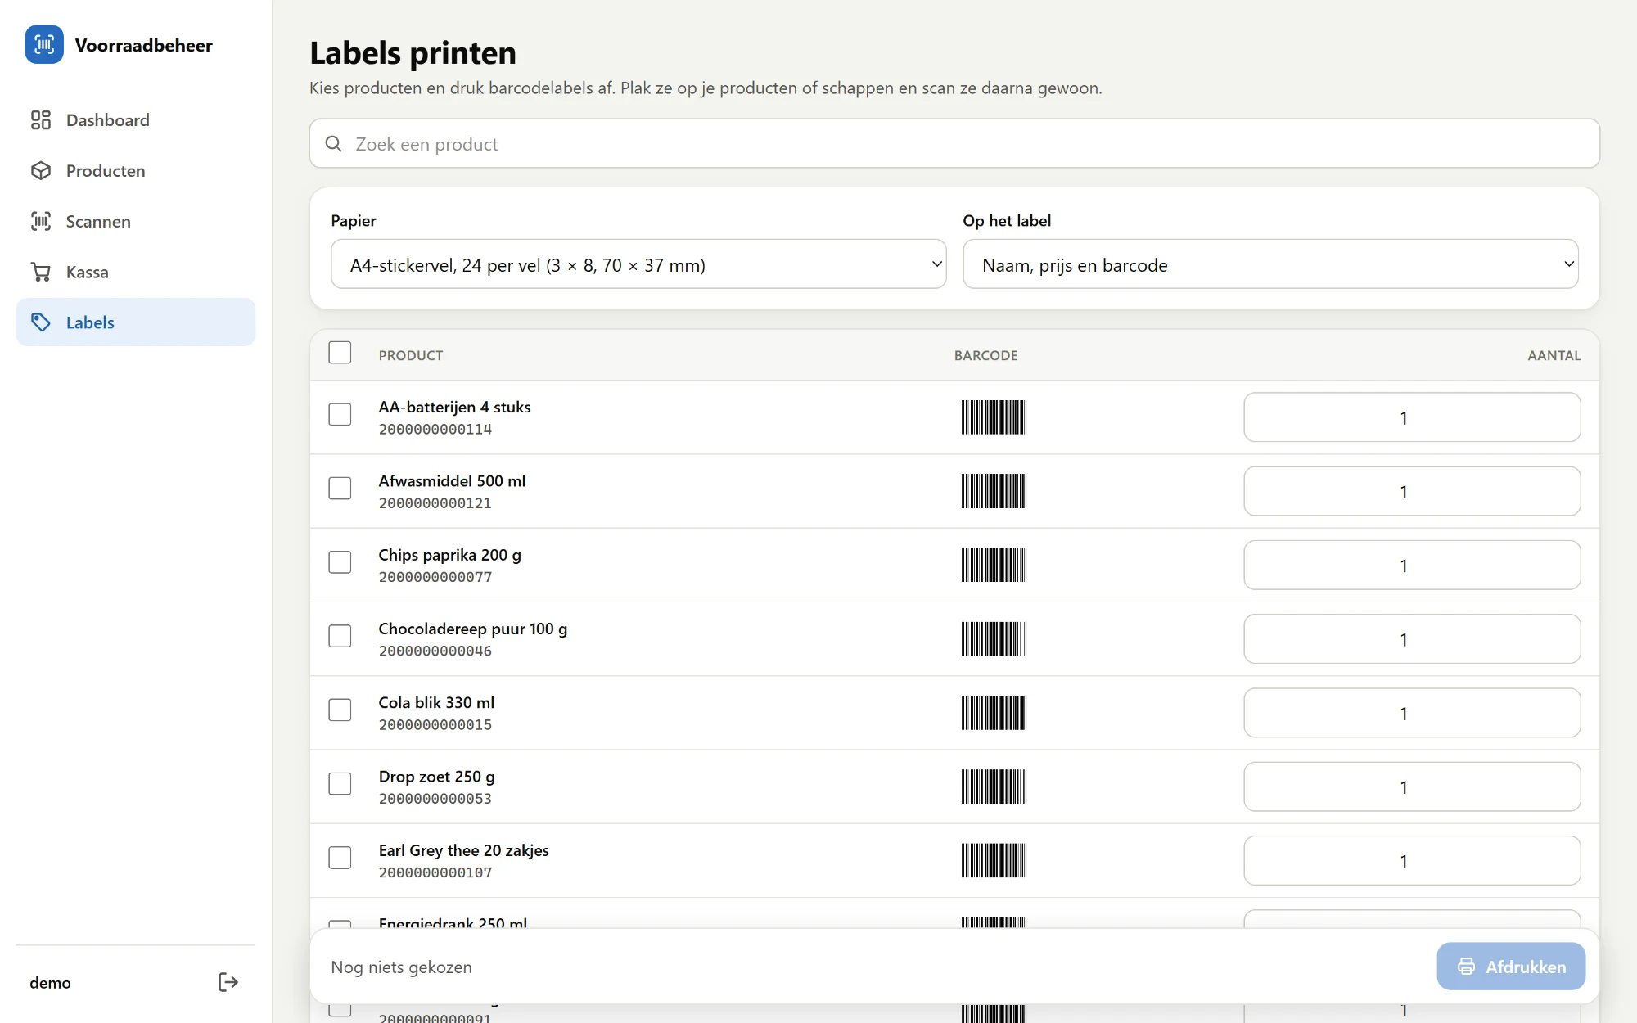1637x1023 pixels.
Task: Open the Op het label dropdown
Action: (1270, 264)
